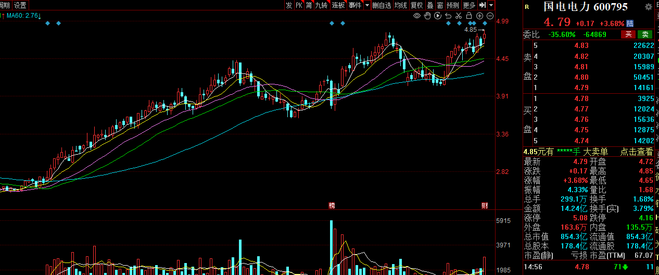Zoom in with the plus circle icon
Screen dimensions: 659x275
pyautogui.click(x=479, y=16)
